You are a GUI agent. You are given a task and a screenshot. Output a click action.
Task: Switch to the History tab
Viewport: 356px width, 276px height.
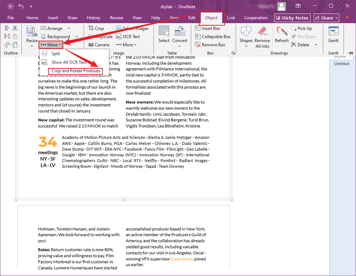tap(94, 18)
